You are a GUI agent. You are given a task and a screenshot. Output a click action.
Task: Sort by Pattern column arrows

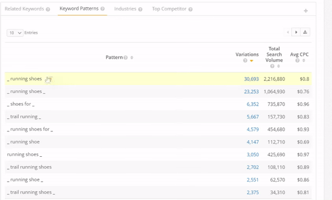pyautogui.click(x=132, y=58)
